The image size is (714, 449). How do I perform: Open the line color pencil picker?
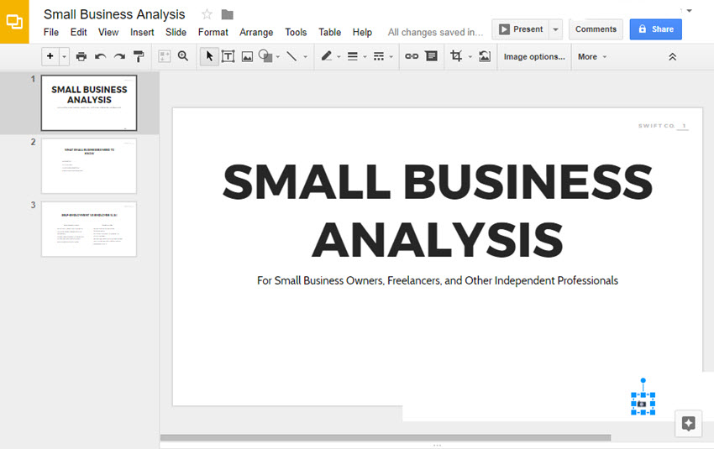click(x=327, y=56)
